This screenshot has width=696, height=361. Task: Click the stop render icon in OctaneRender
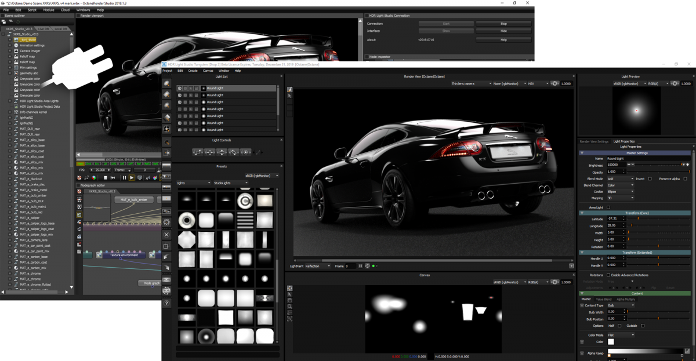coord(106,178)
